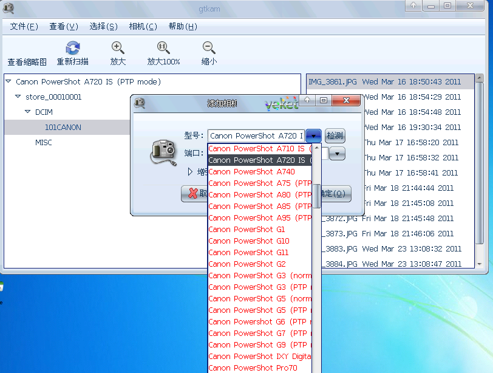Screen dimensions: 493x373
Task: Collapse the store_00010001 tree node
Action: point(18,97)
